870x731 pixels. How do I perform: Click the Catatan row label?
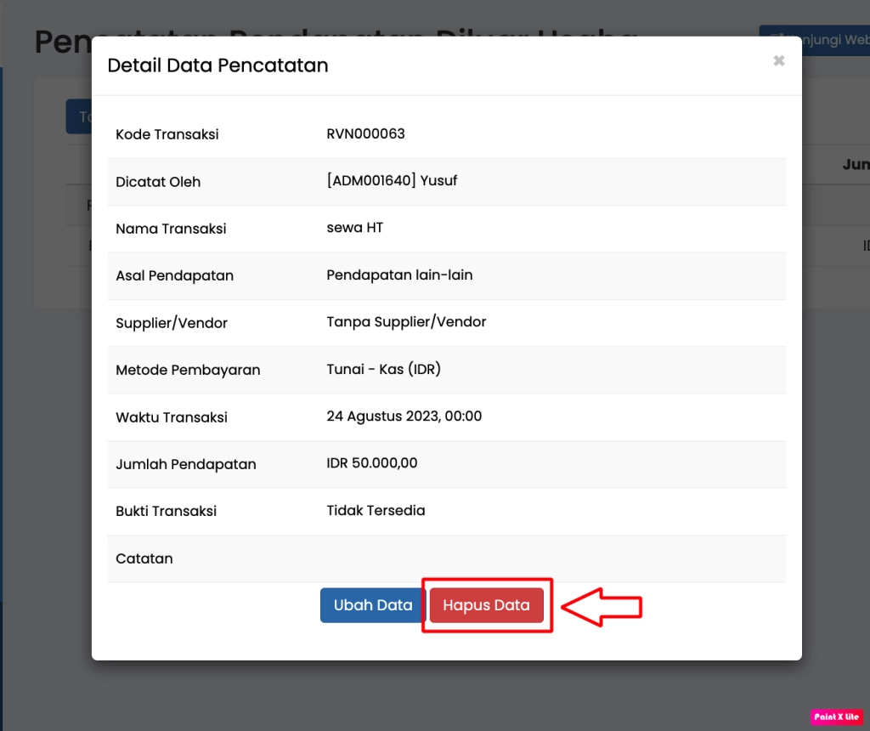(x=144, y=558)
